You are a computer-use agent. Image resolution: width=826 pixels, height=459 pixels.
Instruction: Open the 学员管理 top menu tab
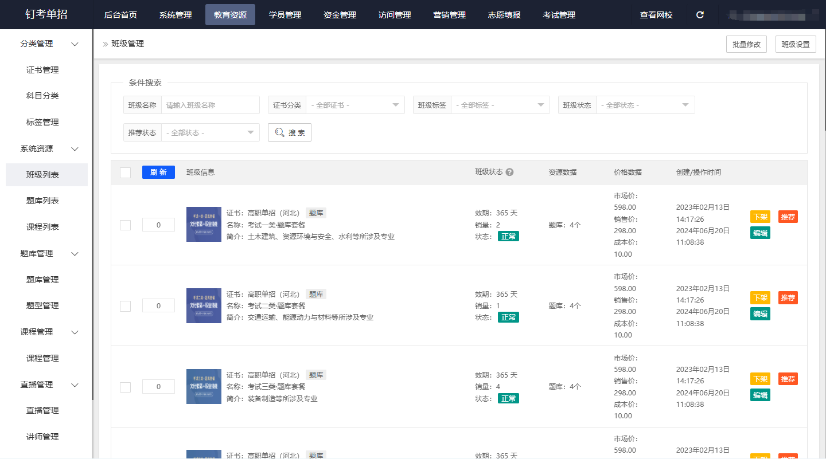[x=285, y=15]
